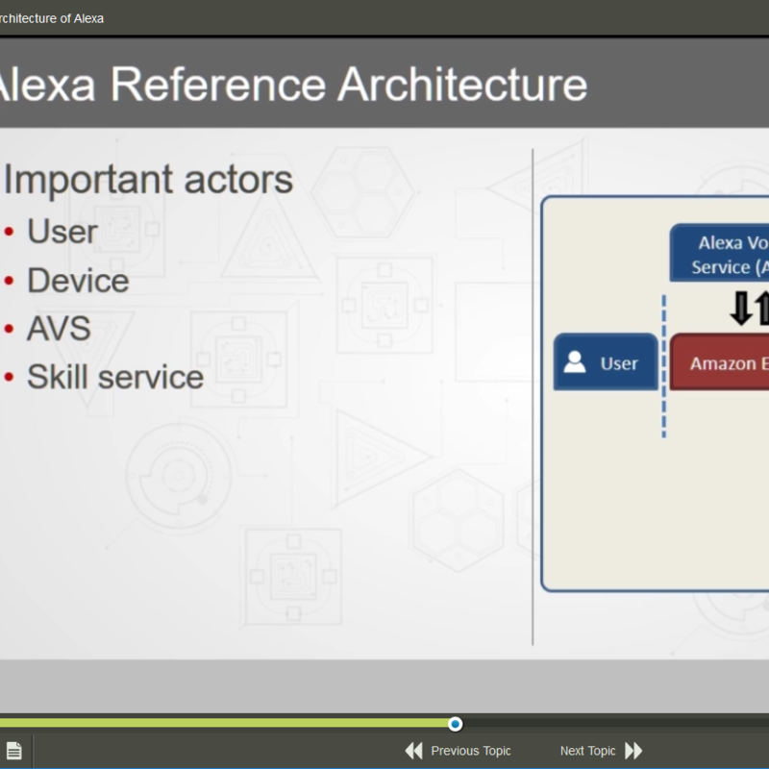Click the 'Device' bullet item
Screen dimensions: 769x769
pyautogui.click(x=78, y=280)
